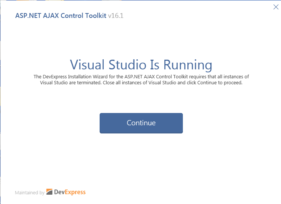This screenshot has height=204, width=281.
Task: Open the DevExpress wordmark link
Action: [70, 192]
